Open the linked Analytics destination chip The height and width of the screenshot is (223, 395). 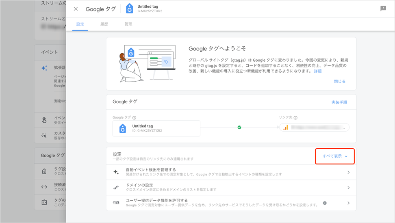coord(315,128)
